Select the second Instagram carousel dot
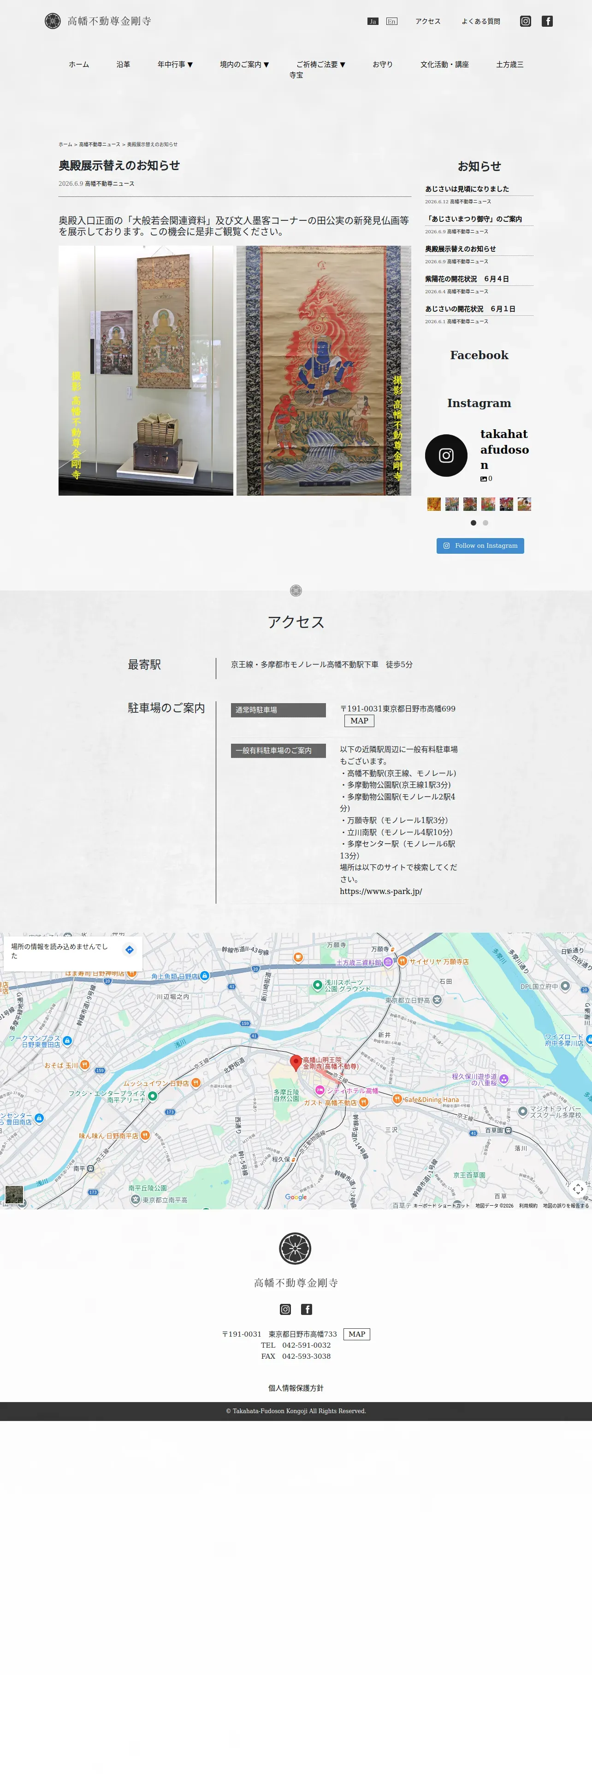 point(485,522)
